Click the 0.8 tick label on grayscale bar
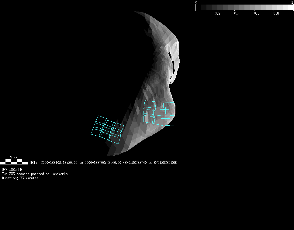 click(276, 13)
